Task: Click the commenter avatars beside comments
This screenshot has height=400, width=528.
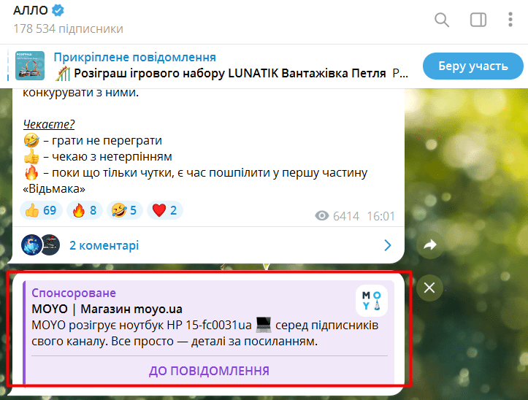Action: (x=40, y=245)
